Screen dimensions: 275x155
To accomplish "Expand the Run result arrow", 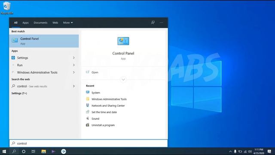I will [73, 65].
